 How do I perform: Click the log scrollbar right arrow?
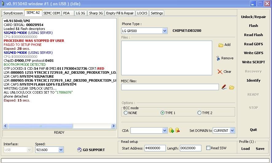click(x=114, y=126)
